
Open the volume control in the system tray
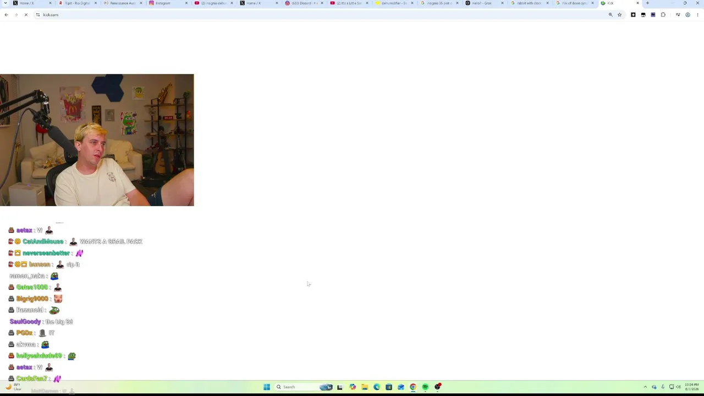click(x=678, y=387)
